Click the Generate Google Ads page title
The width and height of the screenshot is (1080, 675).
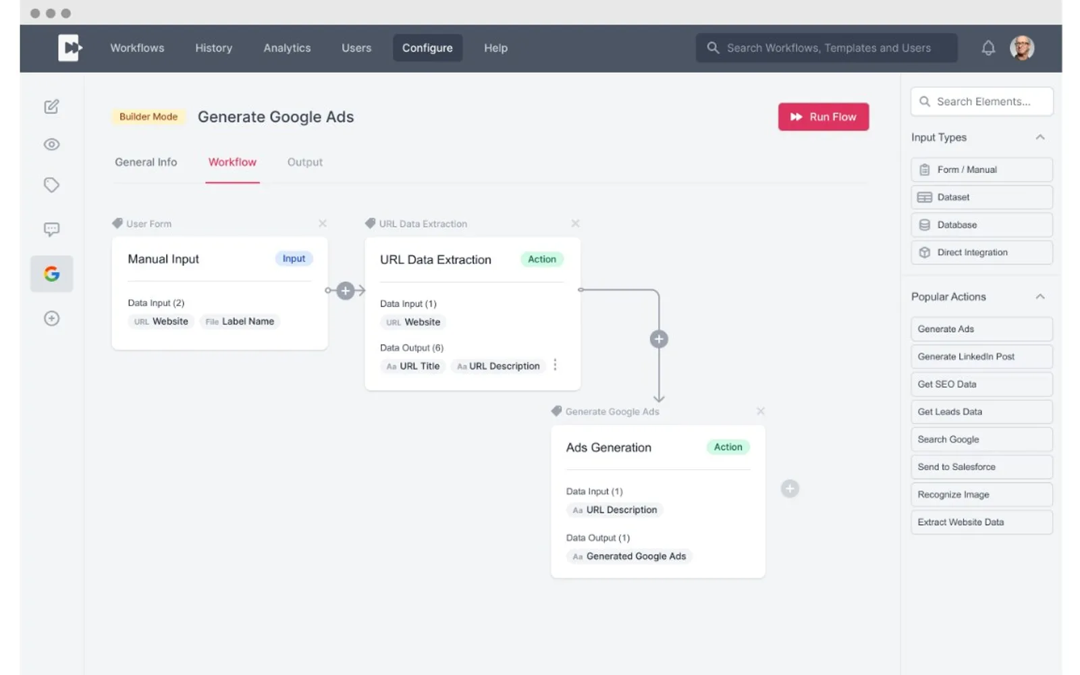pos(275,117)
